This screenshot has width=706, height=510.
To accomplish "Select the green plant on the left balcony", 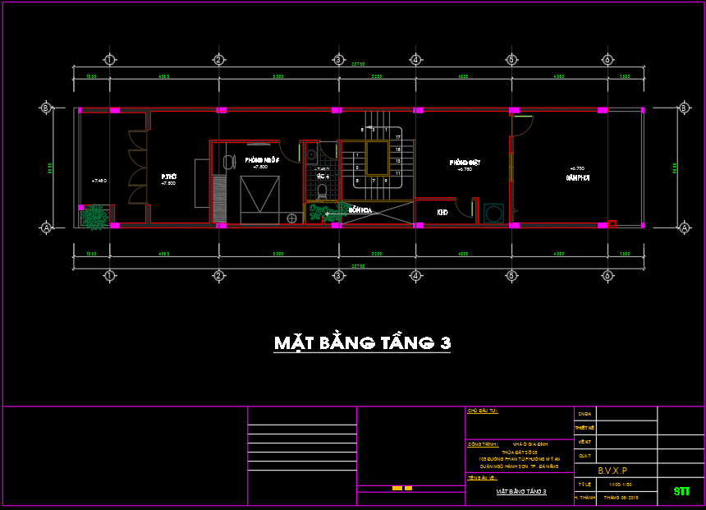I will coord(94,216).
